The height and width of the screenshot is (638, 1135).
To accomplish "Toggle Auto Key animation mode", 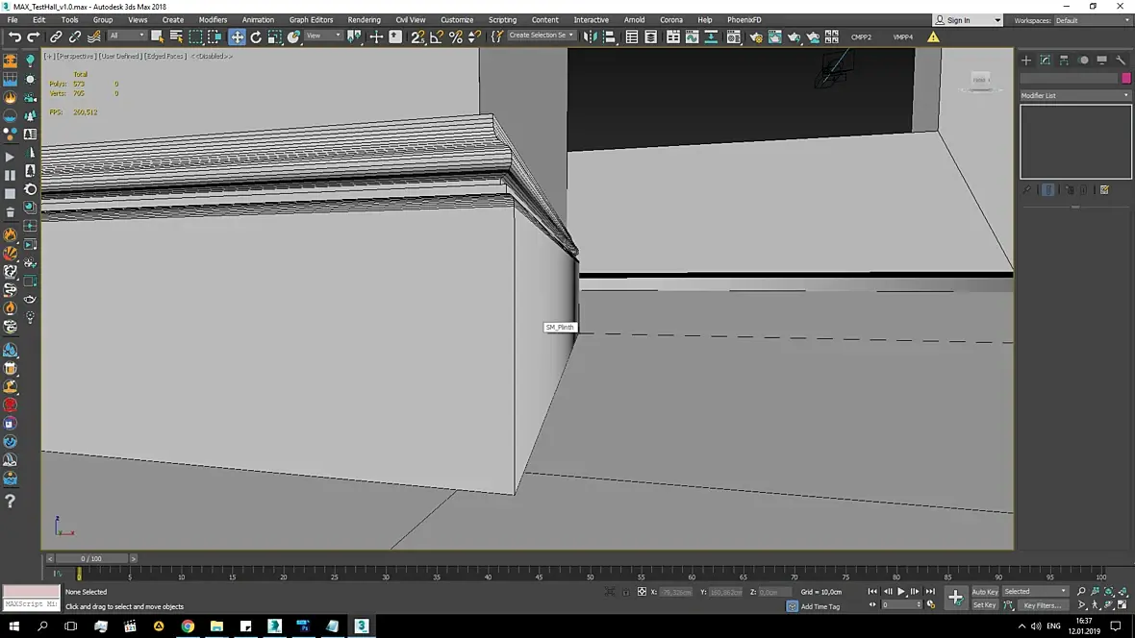I will pos(984,592).
